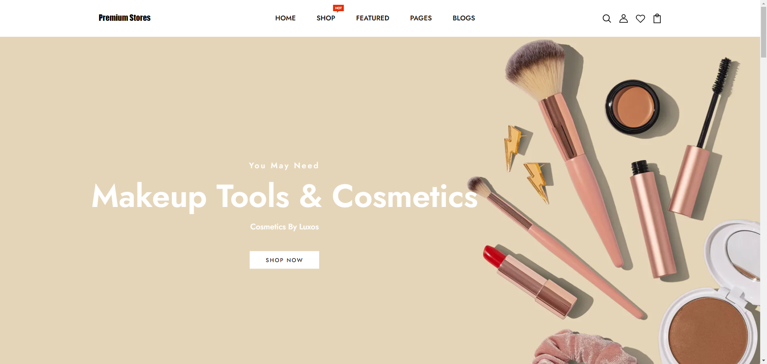Click the vertical scrollbar thumb
Image resolution: width=767 pixels, height=364 pixels.
(763, 30)
